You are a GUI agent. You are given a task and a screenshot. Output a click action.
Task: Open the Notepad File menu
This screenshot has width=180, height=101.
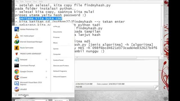[17, 2]
